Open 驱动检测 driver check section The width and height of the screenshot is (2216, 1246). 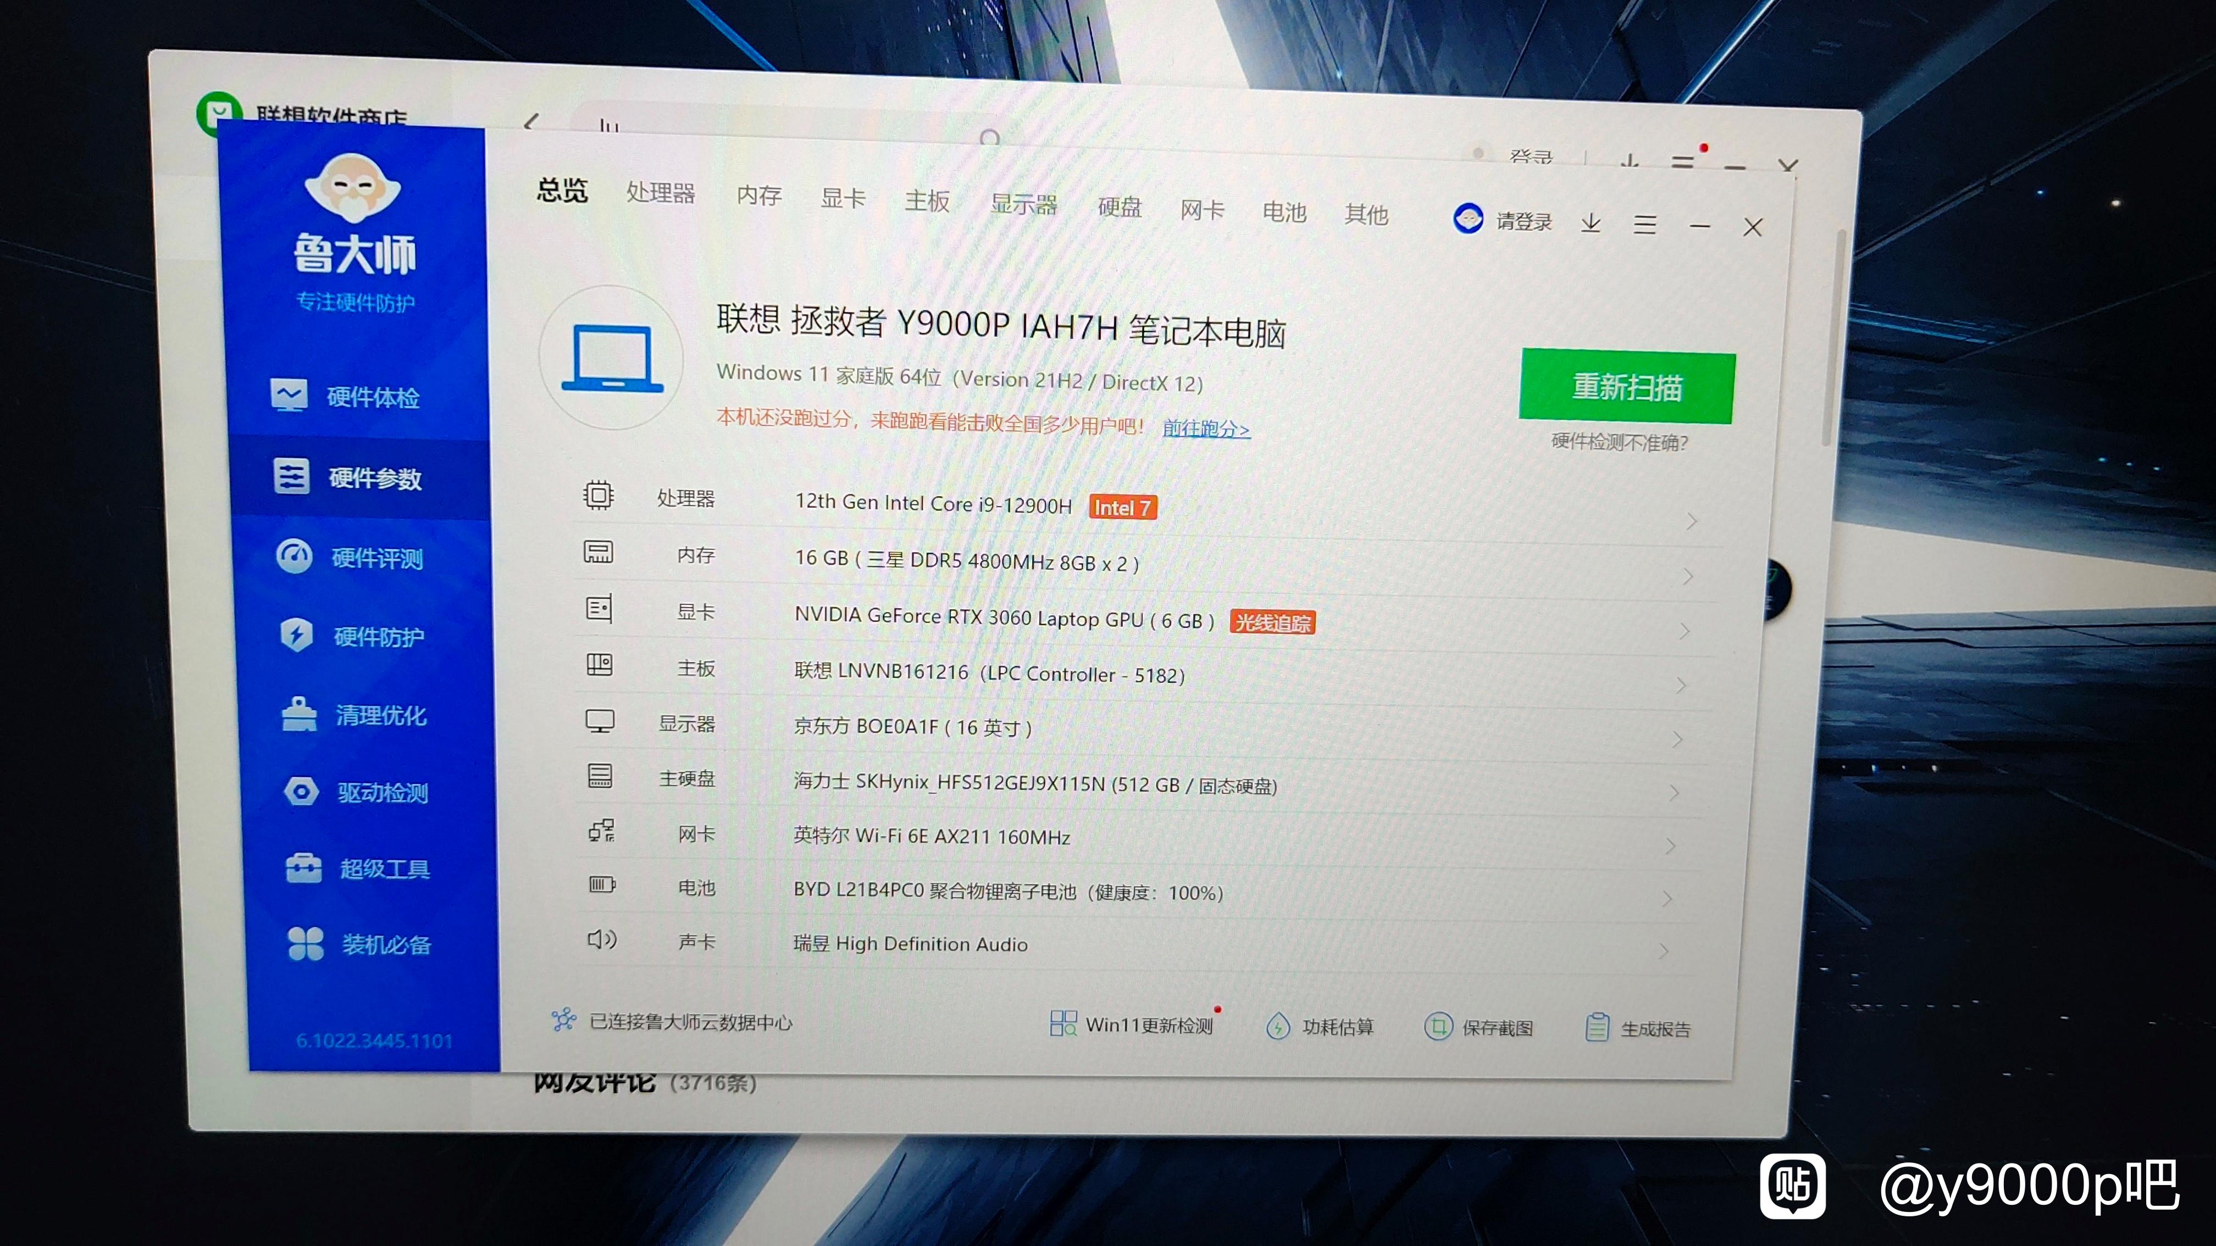point(356,792)
